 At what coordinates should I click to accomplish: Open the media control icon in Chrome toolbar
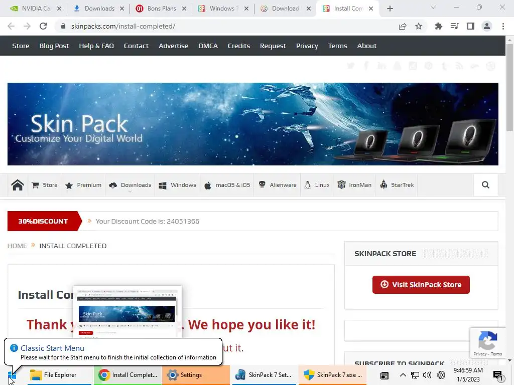tap(455, 26)
